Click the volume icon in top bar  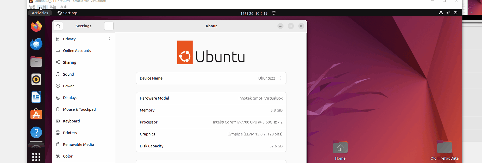tap(448, 13)
